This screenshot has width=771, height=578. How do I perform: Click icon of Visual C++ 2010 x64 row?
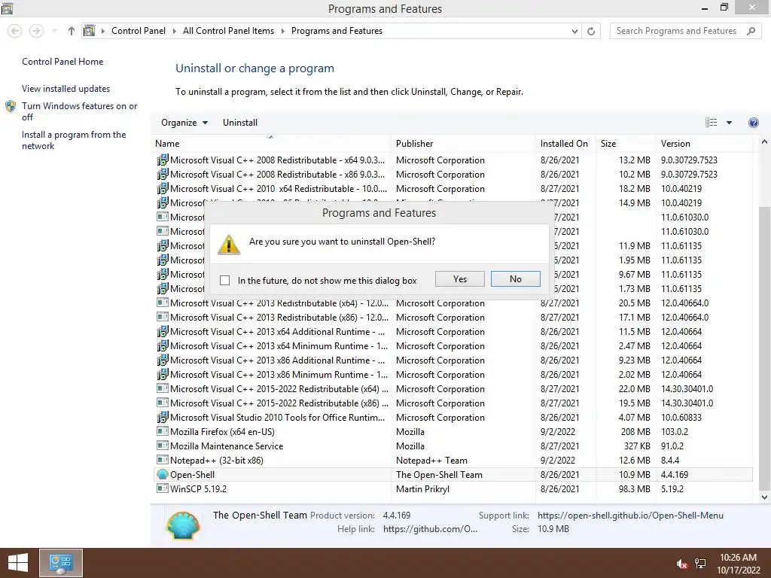pyautogui.click(x=163, y=189)
